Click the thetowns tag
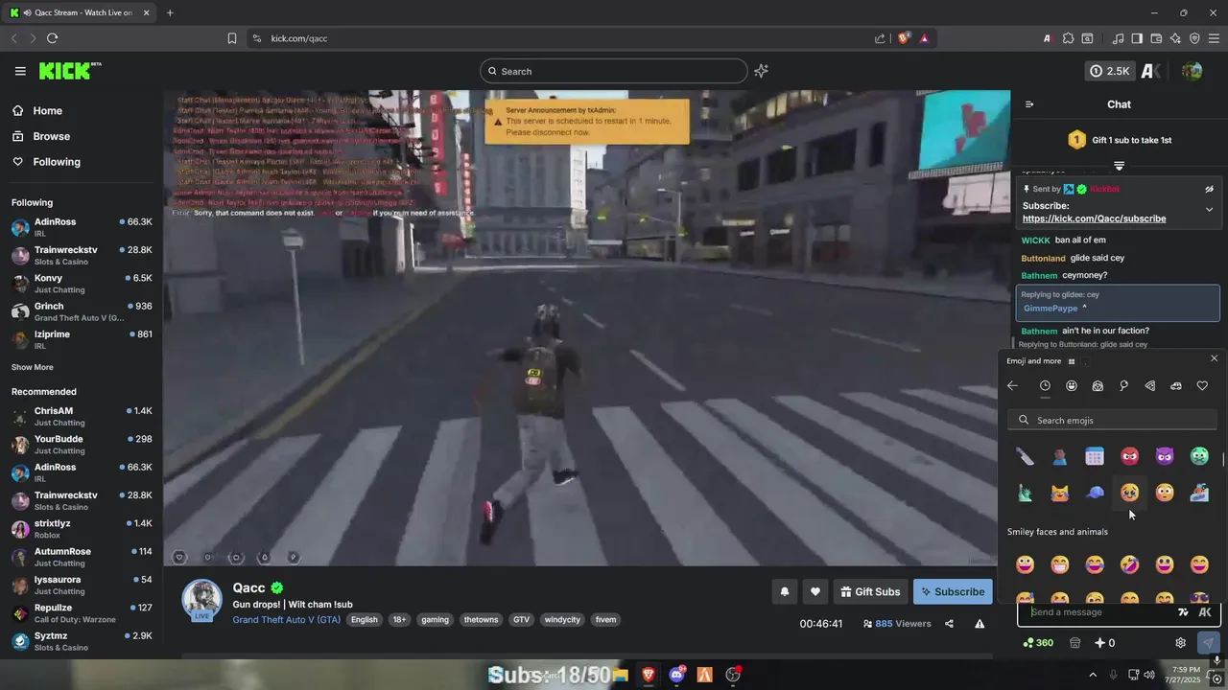This screenshot has height=690, width=1228. [481, 620]
